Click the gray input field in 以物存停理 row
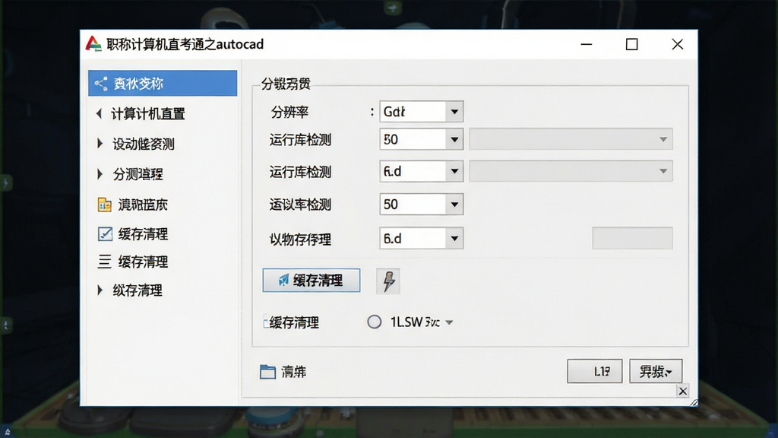The width and height of the screenshot is (778, 438). 633,238
